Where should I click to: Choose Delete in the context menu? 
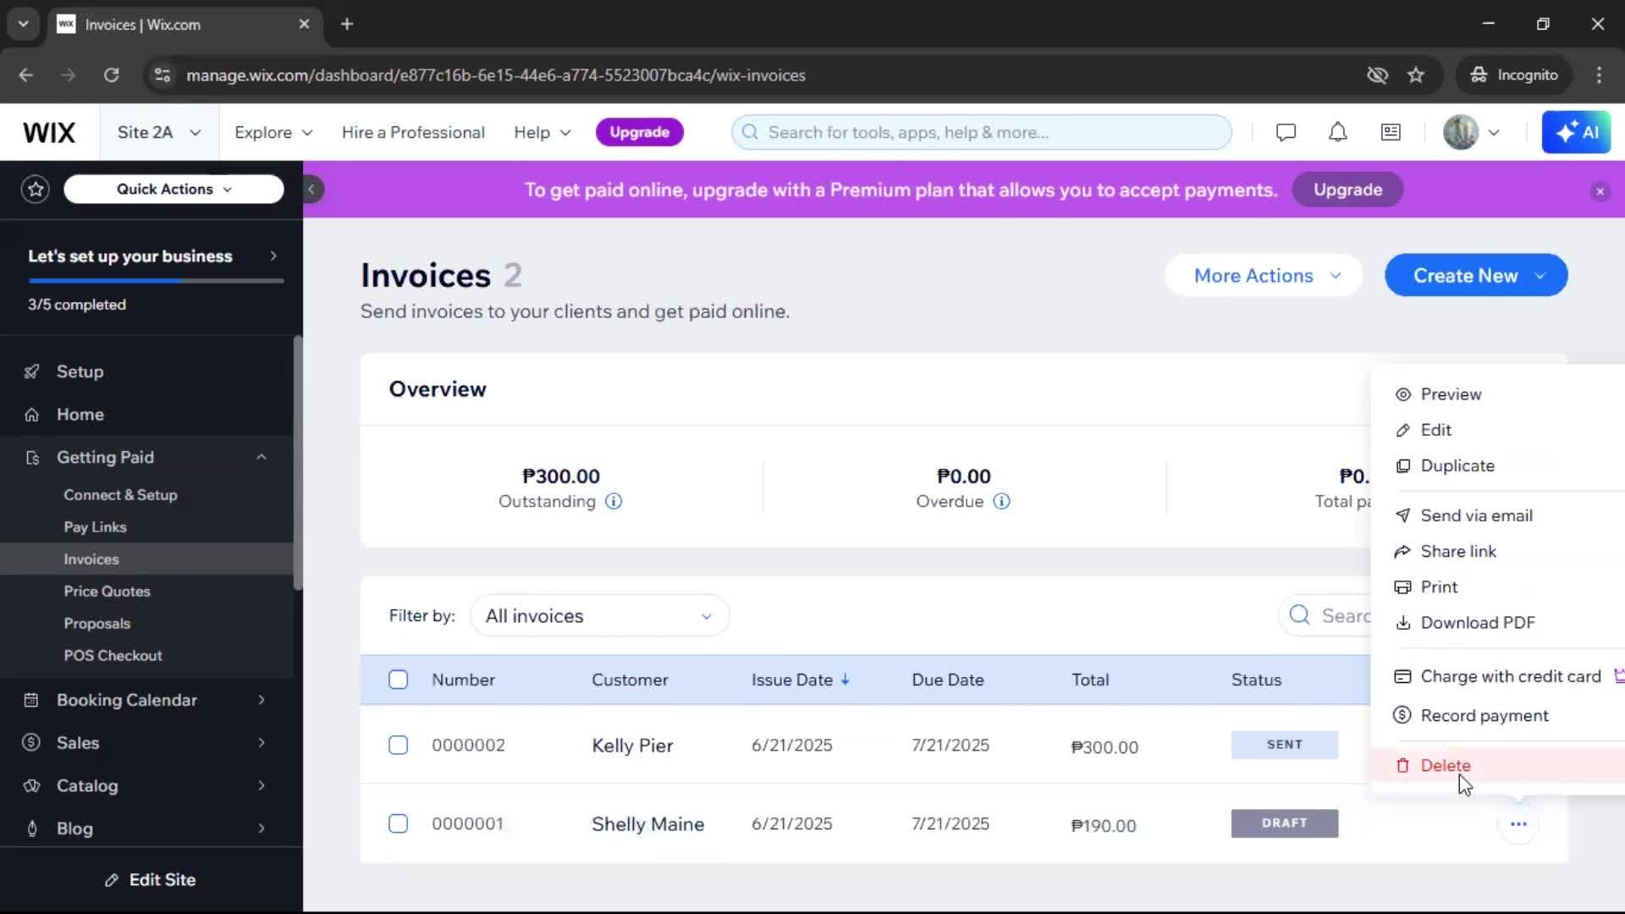(1497, 765)
